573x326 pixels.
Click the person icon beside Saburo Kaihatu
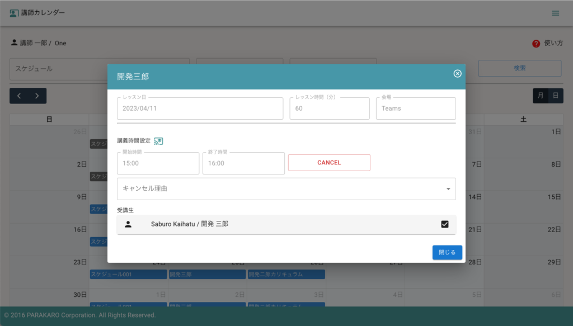(128, 224)
